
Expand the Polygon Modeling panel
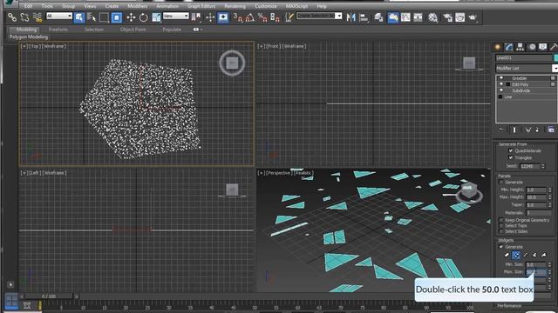29,37
